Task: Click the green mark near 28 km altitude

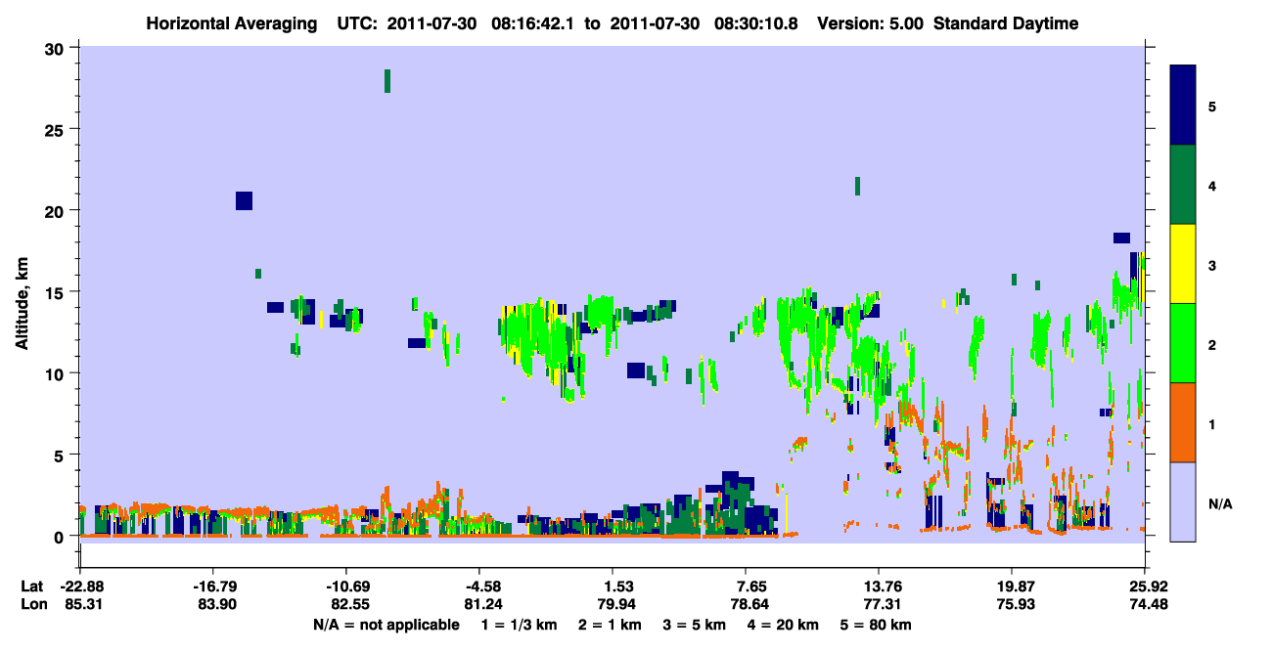Action: [387, 81]
